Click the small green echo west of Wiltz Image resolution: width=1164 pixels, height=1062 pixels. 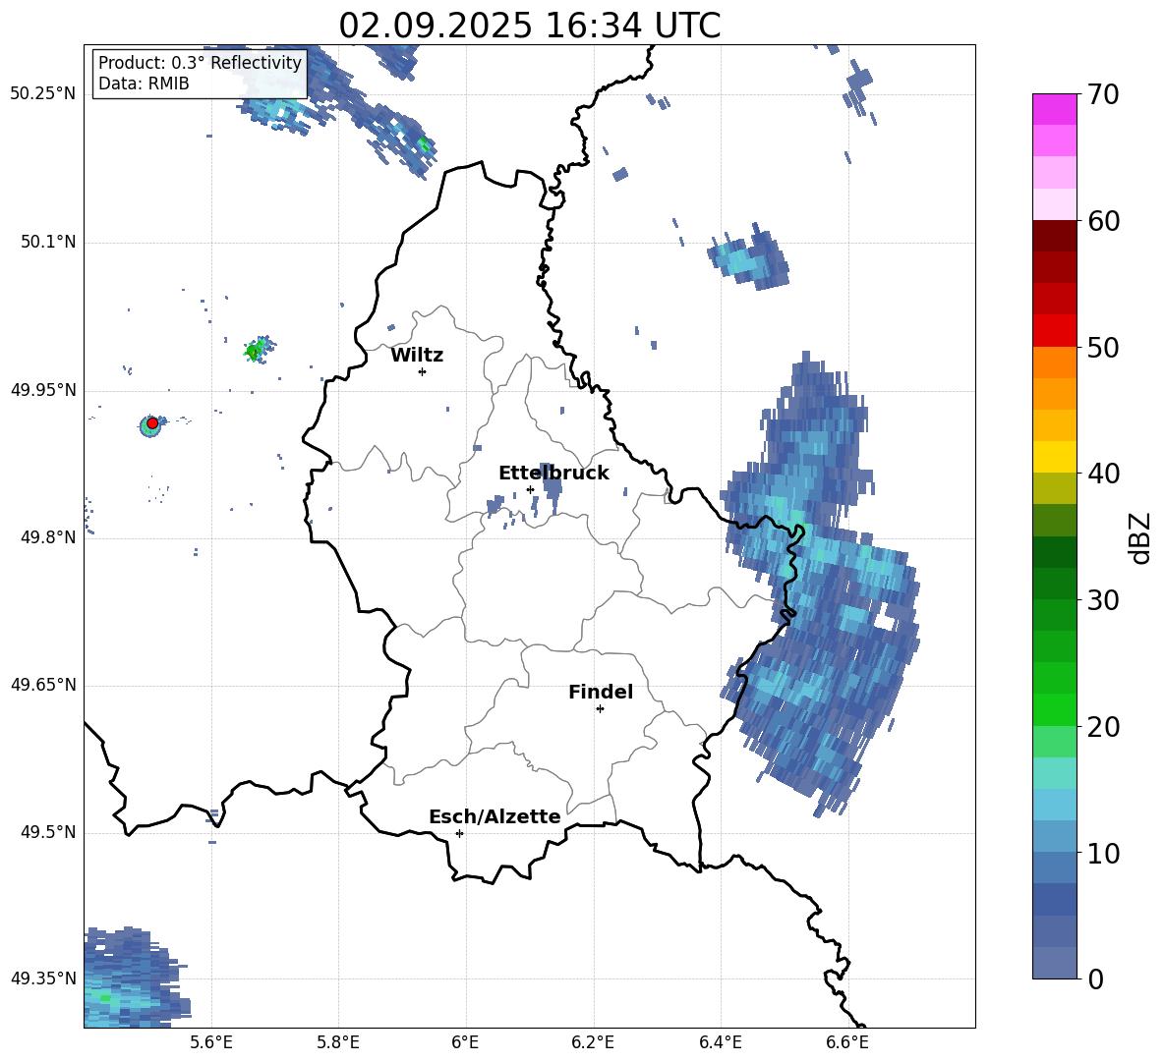(259, 348)
